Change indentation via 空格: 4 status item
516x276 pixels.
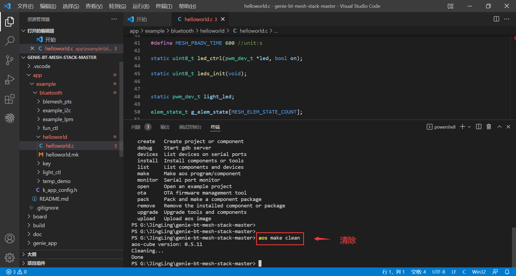[418, 272]
